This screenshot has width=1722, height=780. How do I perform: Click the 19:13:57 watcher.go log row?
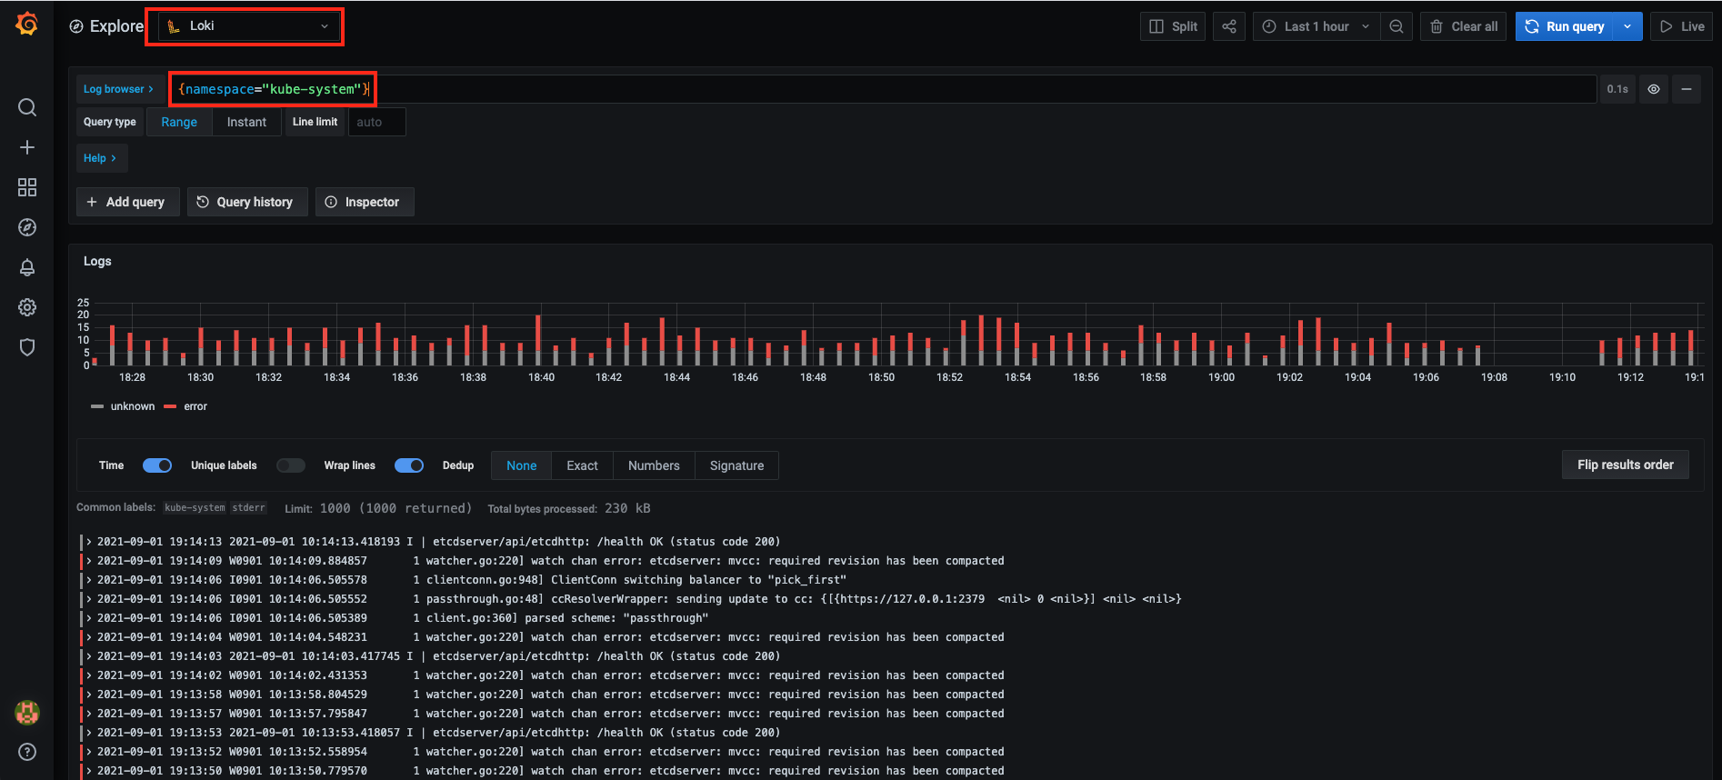(550, 714)
